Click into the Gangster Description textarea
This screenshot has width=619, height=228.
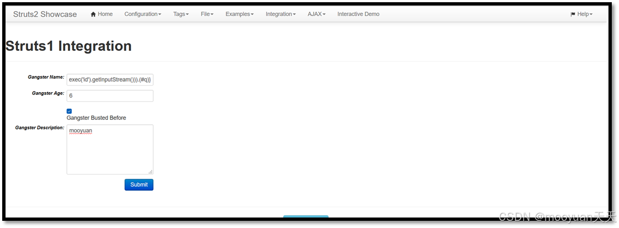pyautogui.click(x=110, y=149)
